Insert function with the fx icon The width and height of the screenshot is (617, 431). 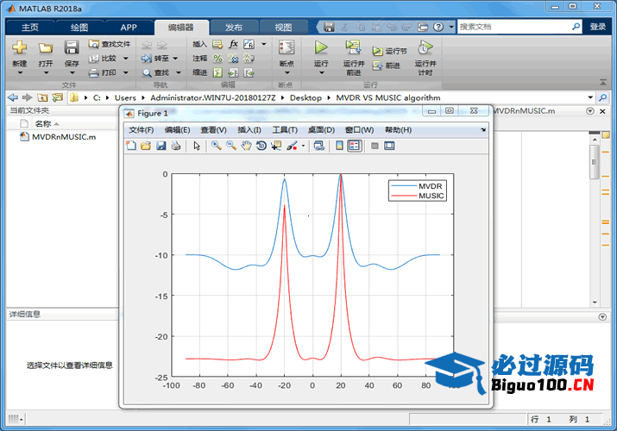[x=233, y=44]
